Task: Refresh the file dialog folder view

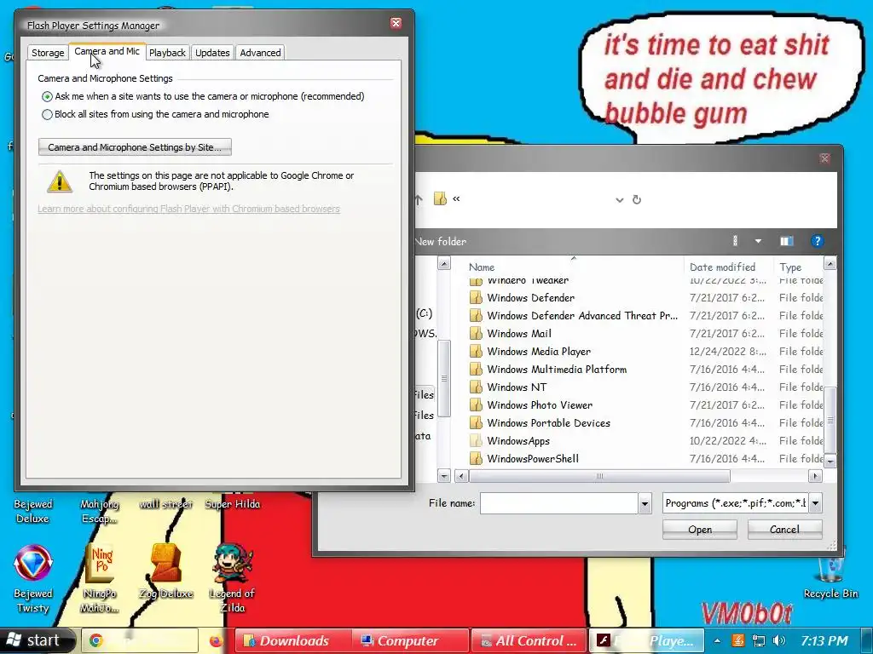Action: [x=637, y=199]
